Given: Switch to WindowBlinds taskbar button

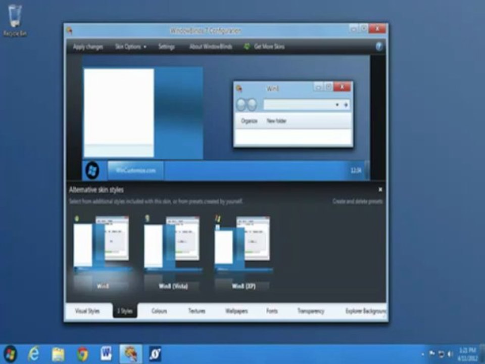Looking at the screenshot, I should 130,354.
